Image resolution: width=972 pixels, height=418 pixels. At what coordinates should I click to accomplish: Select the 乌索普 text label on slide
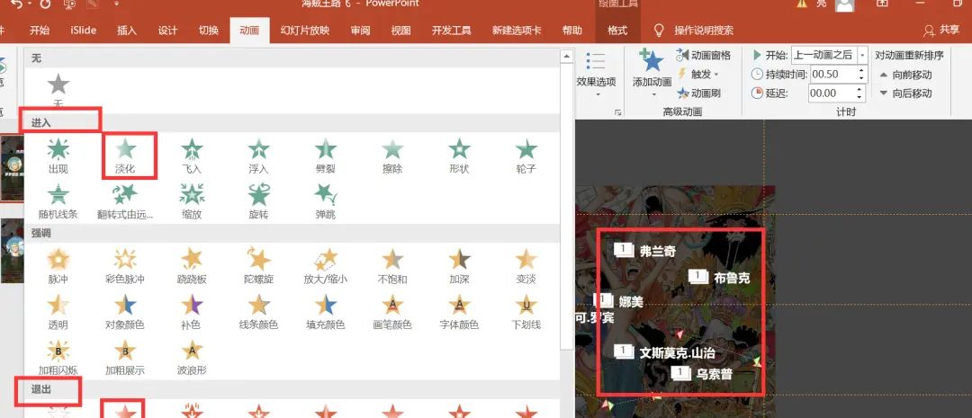714,374
